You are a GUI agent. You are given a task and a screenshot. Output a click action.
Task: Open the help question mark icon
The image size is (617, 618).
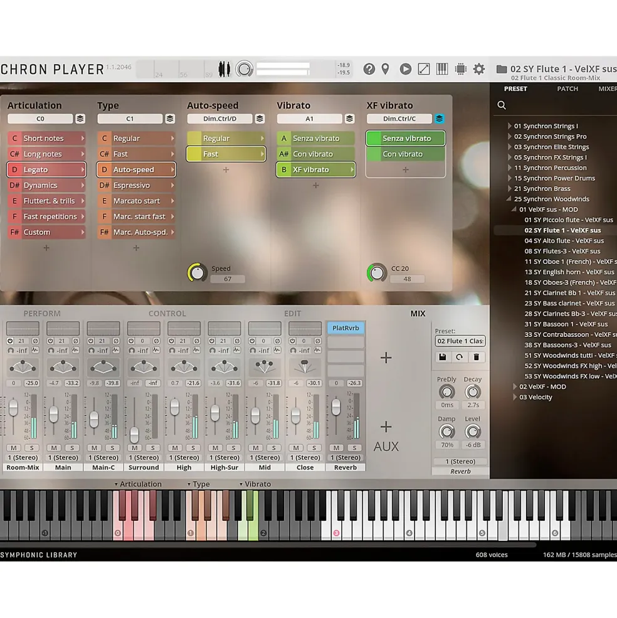coord(369,70)
